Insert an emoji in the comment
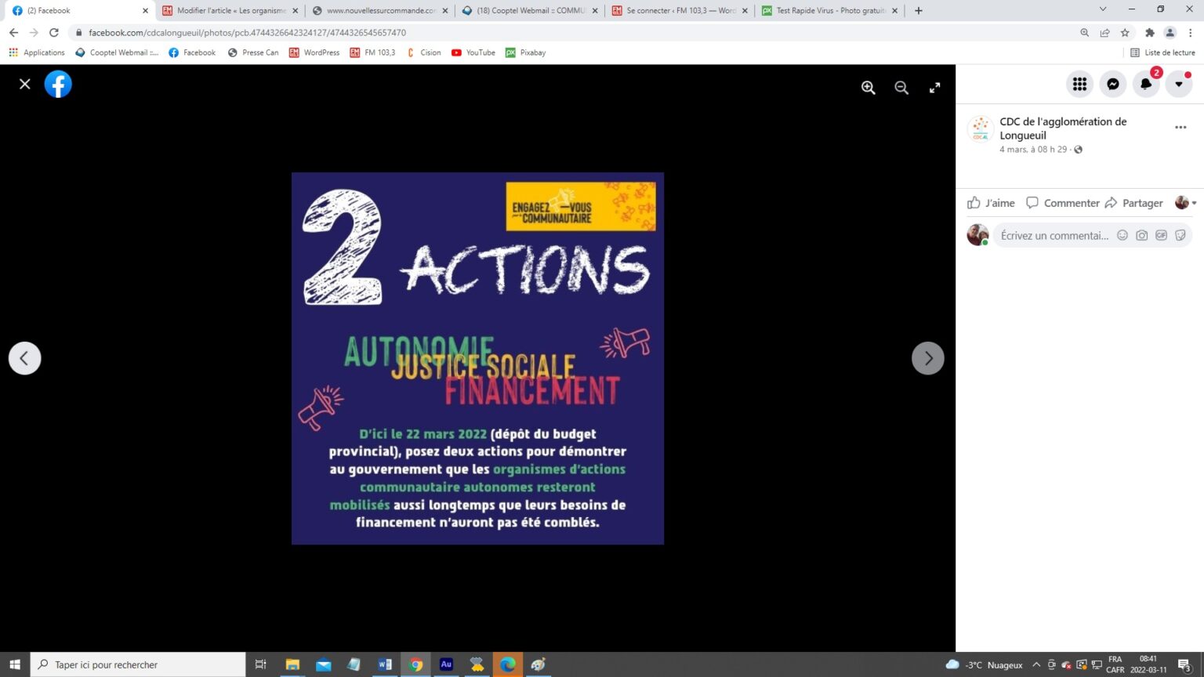This screenshot has height=677, width=1204. (x=1122, y=235)
